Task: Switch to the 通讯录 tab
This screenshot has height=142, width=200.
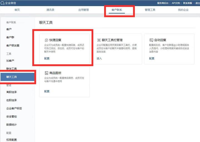Action: pyautogui.click(x=50, y=10)
